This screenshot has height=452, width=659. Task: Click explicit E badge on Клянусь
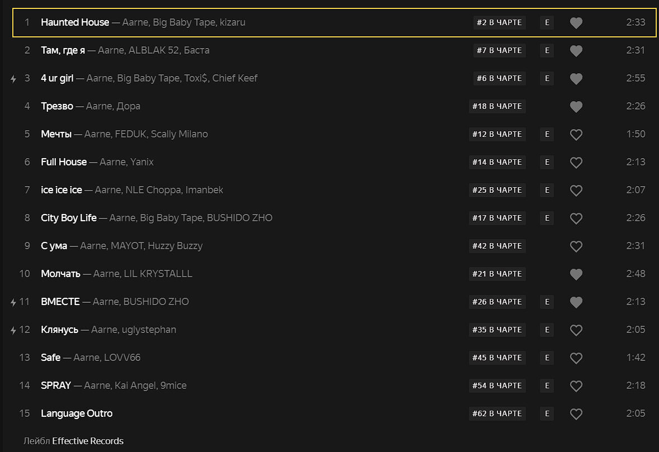pos(547,330)
